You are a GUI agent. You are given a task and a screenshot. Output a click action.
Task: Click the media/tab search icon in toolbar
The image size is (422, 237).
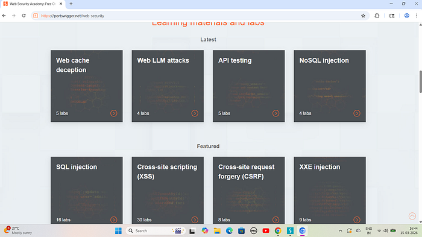point(392,16)
